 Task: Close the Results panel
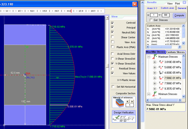tap(184, 2)
